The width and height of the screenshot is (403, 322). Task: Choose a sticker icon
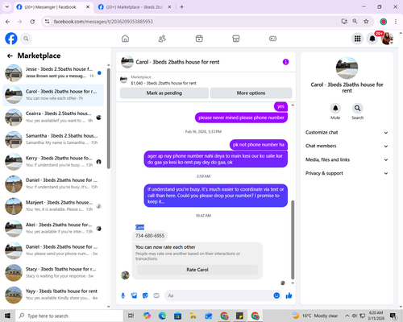coord(145,295)
